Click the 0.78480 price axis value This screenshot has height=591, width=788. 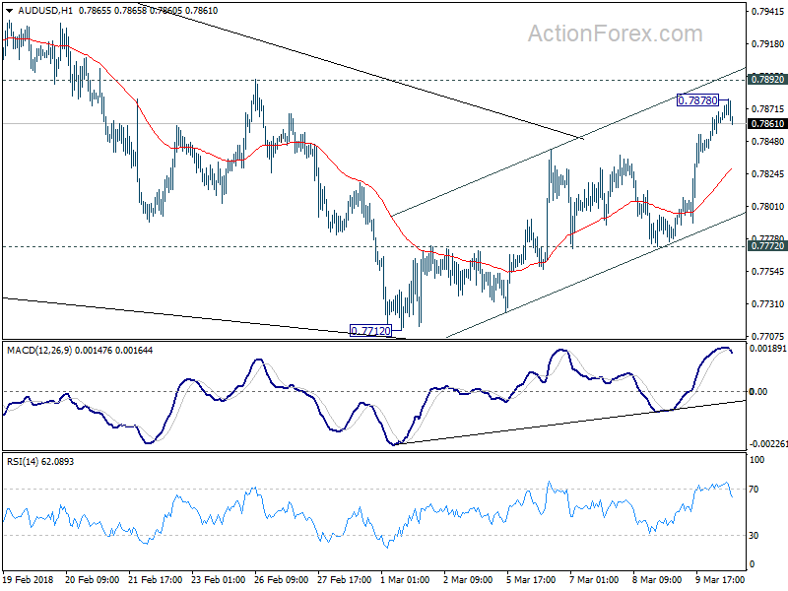767,142
